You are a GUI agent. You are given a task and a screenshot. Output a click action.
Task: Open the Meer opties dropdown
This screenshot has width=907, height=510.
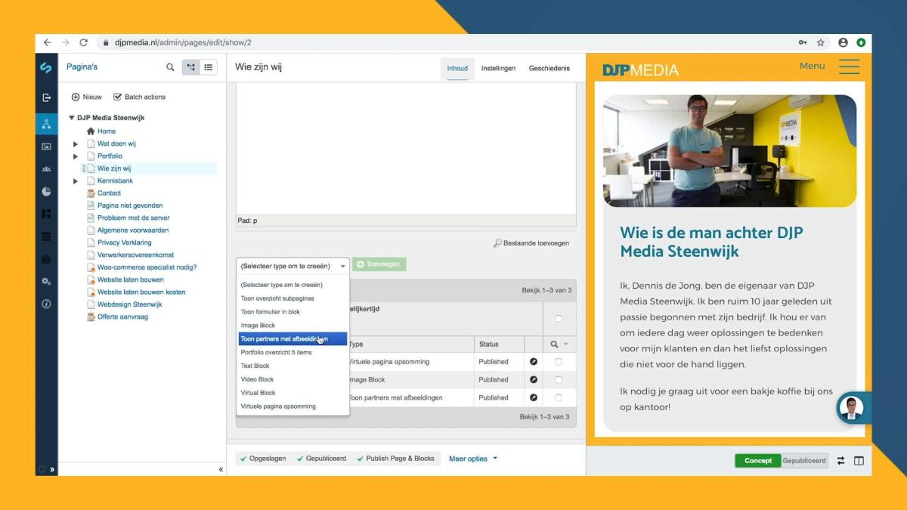pyautogui.click(x=473, y=459)
